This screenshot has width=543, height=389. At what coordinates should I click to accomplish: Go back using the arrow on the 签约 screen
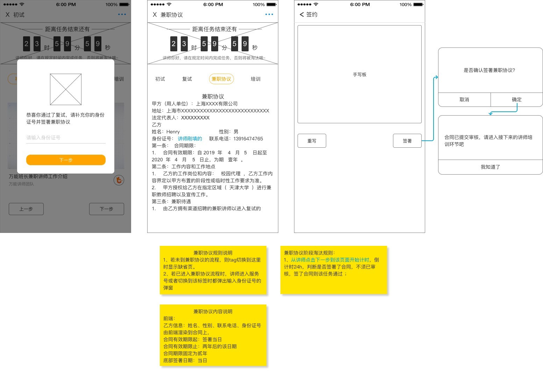coord(302,14)
